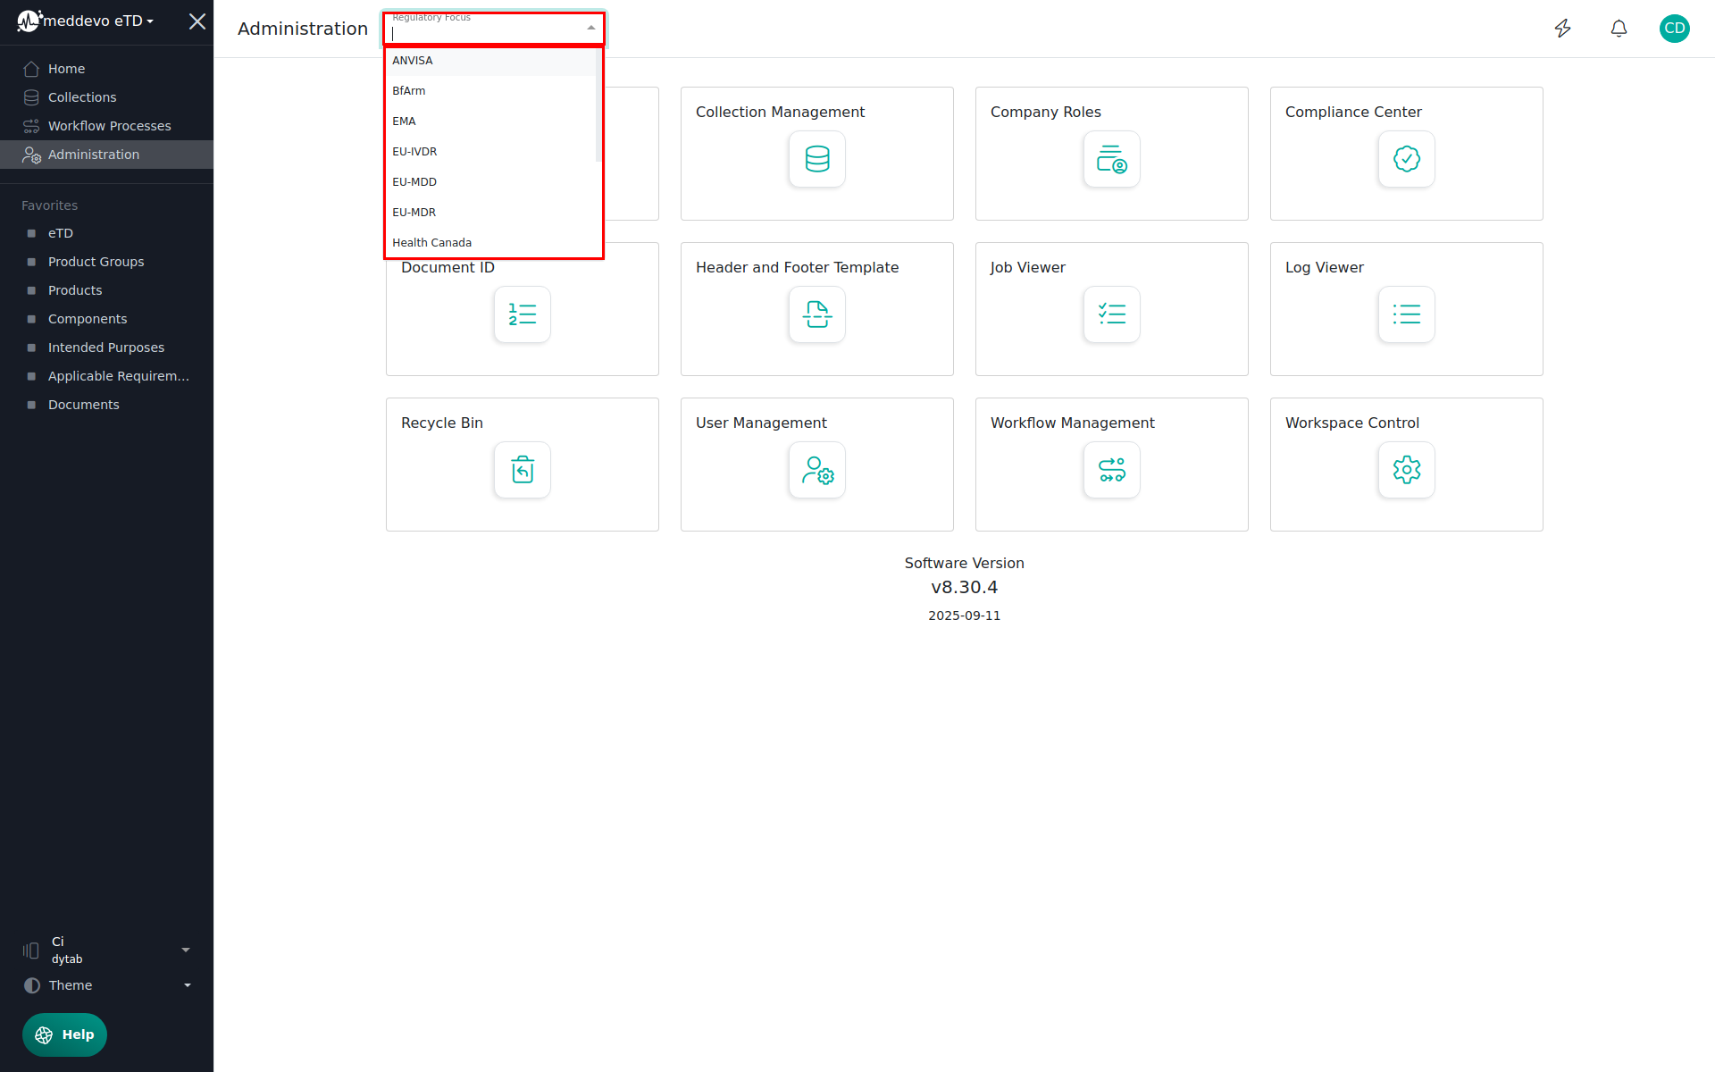Open Job Viewer checklist icon
The width and height of the screenshot is (1715, 1072).
click(x=1111, y=314)
